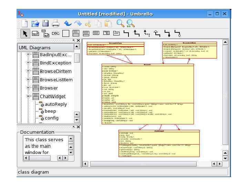Expand the BrowseDirItem tree node
Screen dimensions: 248x186
point(28,71)
